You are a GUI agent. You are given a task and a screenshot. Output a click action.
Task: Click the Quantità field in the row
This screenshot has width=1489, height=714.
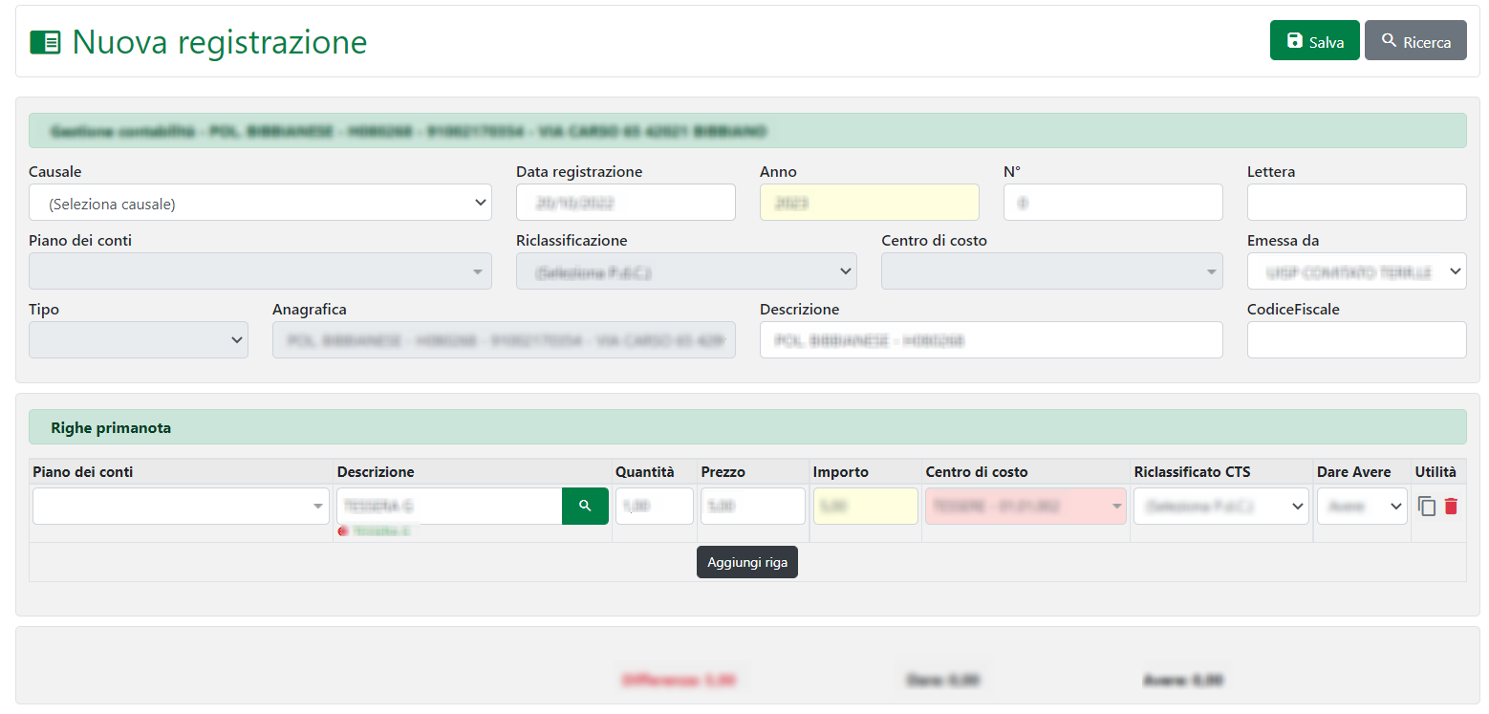[x=654, y=507]
